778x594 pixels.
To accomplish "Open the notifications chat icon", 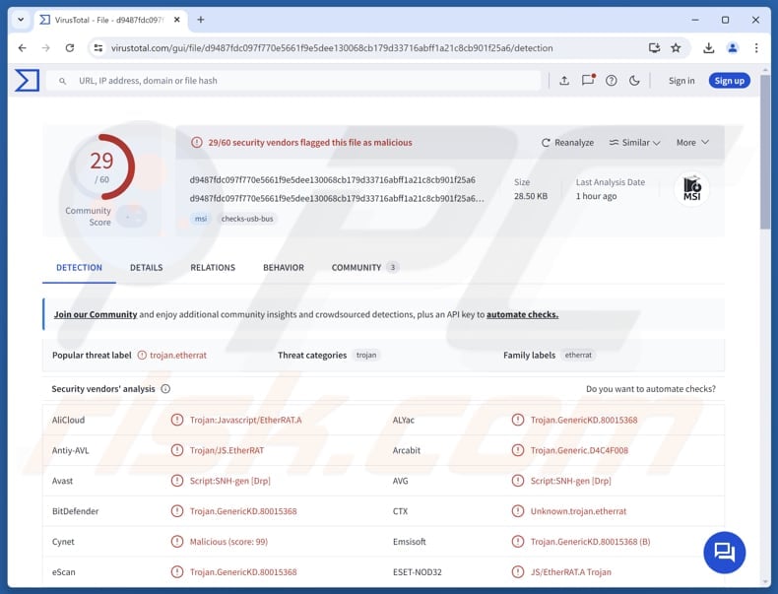I will [588, 80].
